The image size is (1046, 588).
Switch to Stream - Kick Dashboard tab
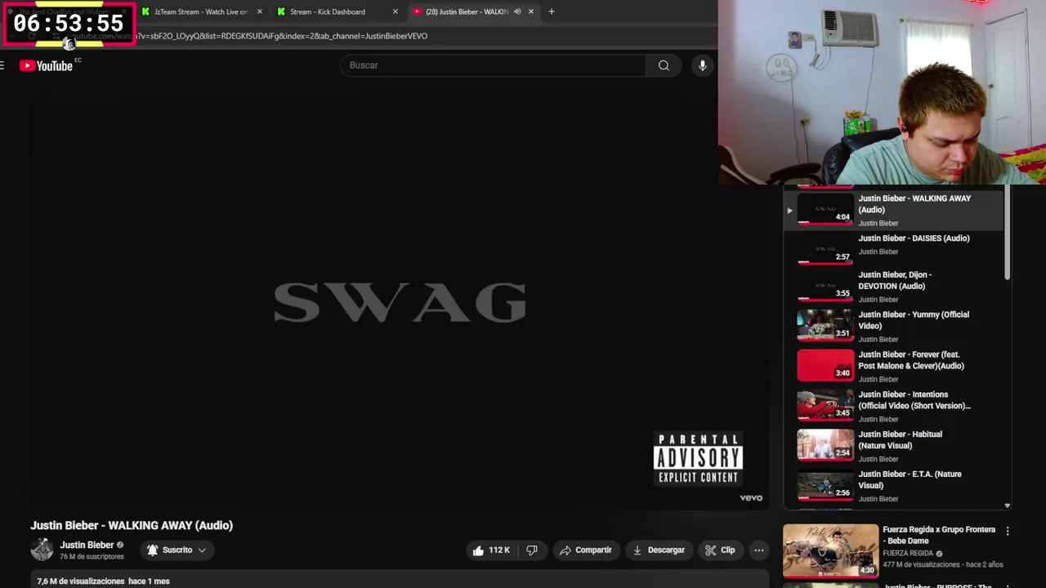[328, 11]
